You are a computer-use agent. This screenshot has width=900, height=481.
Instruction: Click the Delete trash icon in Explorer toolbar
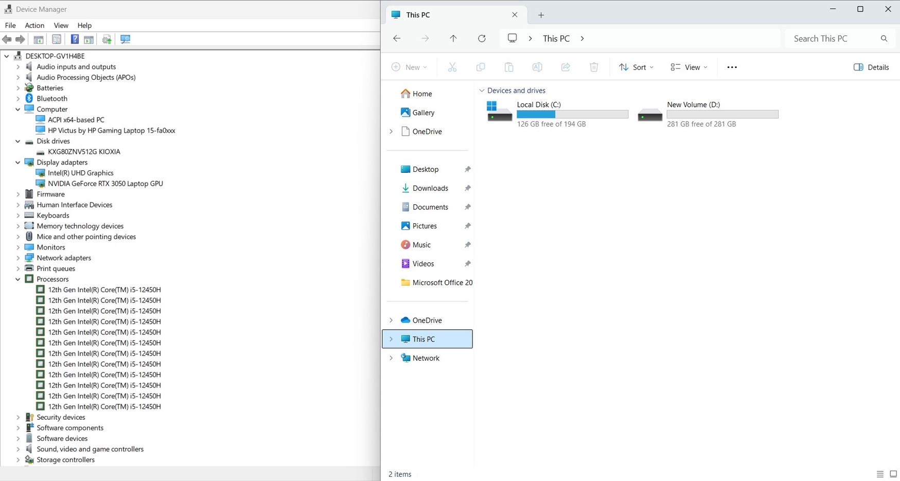tap(594, 67)
